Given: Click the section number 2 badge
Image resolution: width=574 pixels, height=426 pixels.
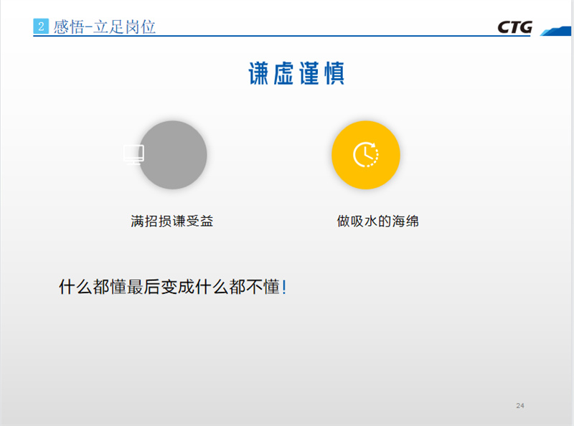Looking at the screenshot, I should pos(41,27).
